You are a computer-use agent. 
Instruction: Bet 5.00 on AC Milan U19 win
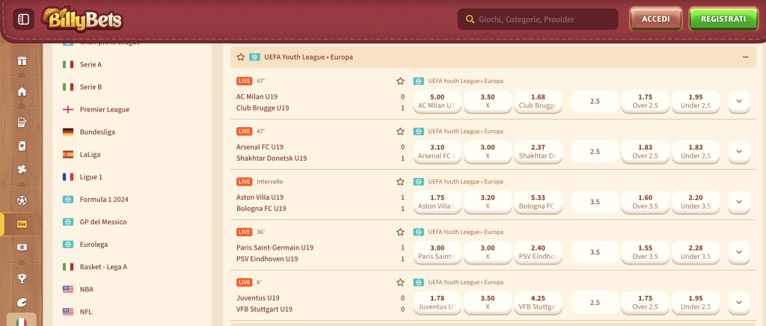point(437,101)
